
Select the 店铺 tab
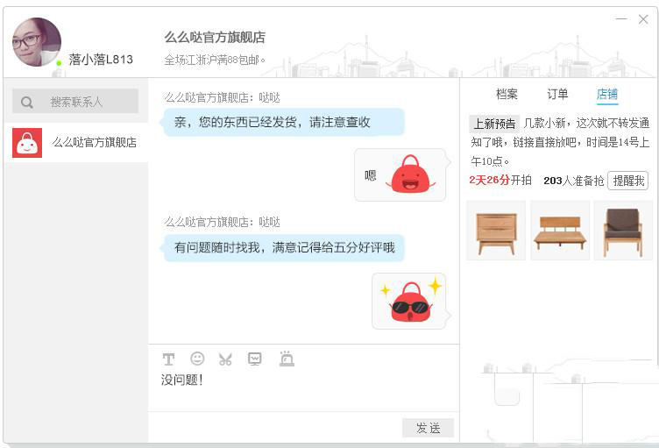606,94
